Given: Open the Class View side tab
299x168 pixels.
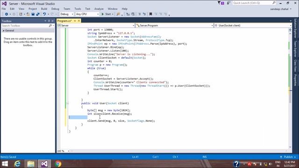Looking at the screenshot, I should click(295, 65).
